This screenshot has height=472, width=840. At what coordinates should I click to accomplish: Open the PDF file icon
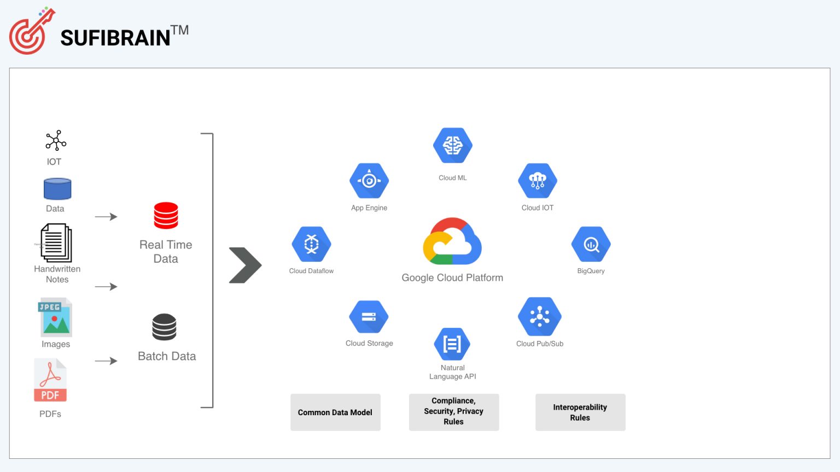tap(50, 380)
